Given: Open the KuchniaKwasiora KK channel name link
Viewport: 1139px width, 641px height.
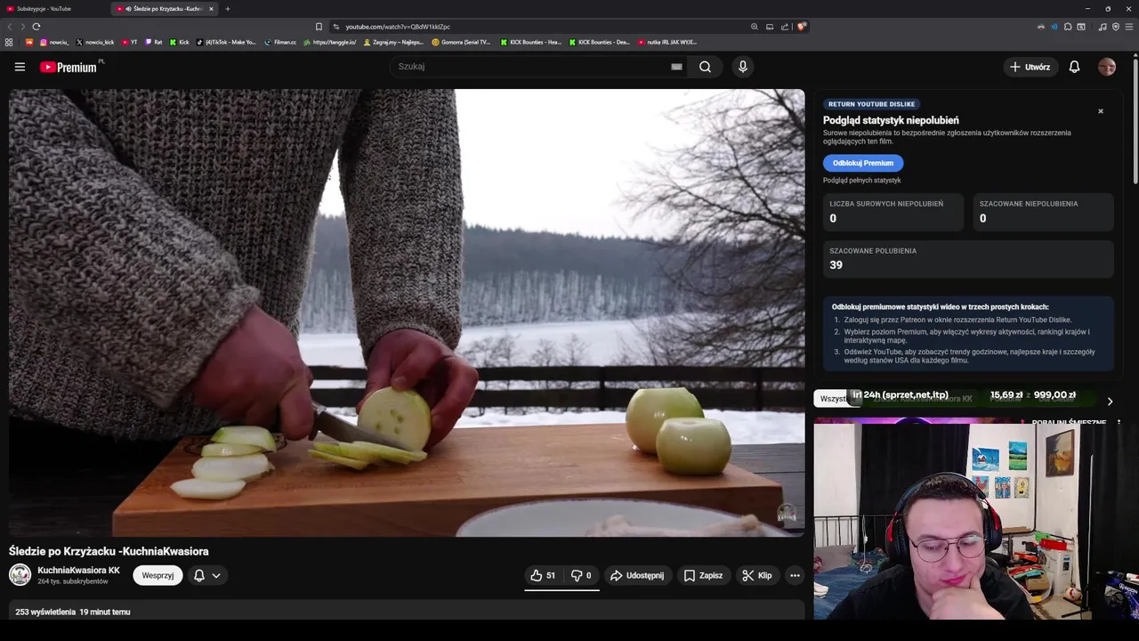Looking at the screenshot, I should (78, 571).
